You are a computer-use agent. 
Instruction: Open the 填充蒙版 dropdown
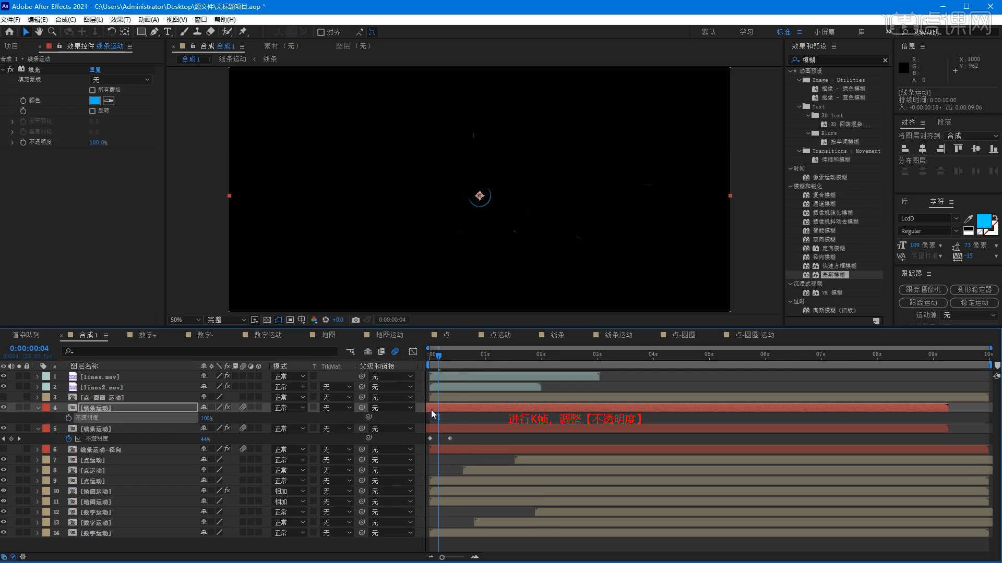[121, 80]
